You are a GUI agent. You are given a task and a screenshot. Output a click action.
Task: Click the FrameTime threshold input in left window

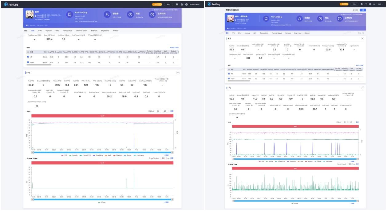(x=163, y=158)
